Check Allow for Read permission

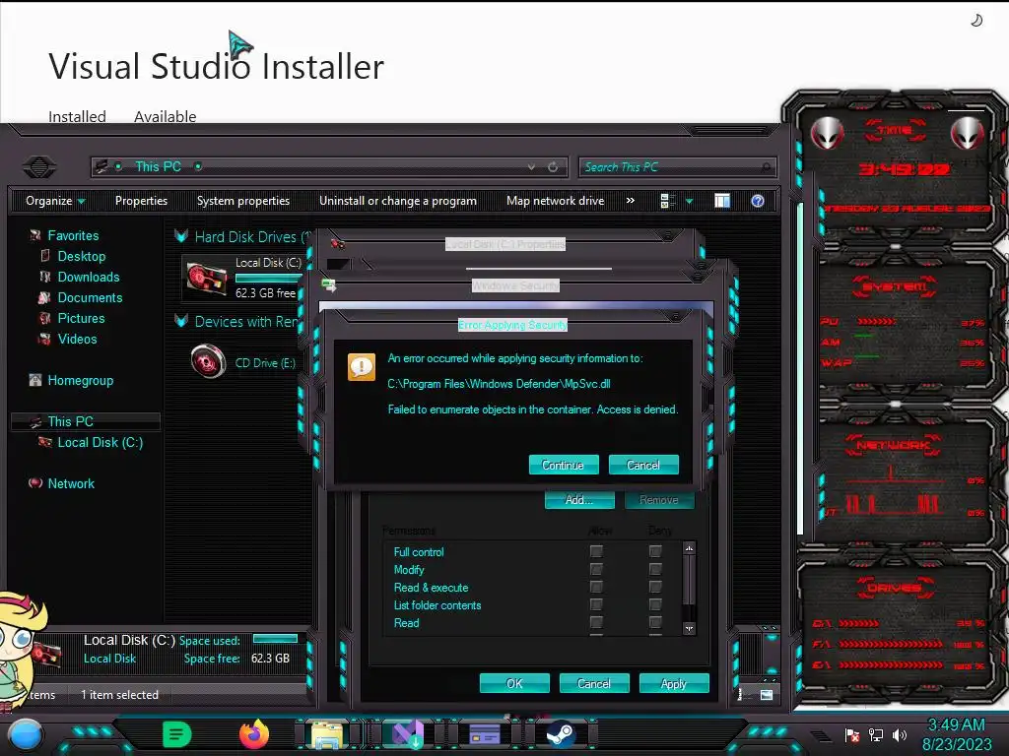(x=596, y=622)
